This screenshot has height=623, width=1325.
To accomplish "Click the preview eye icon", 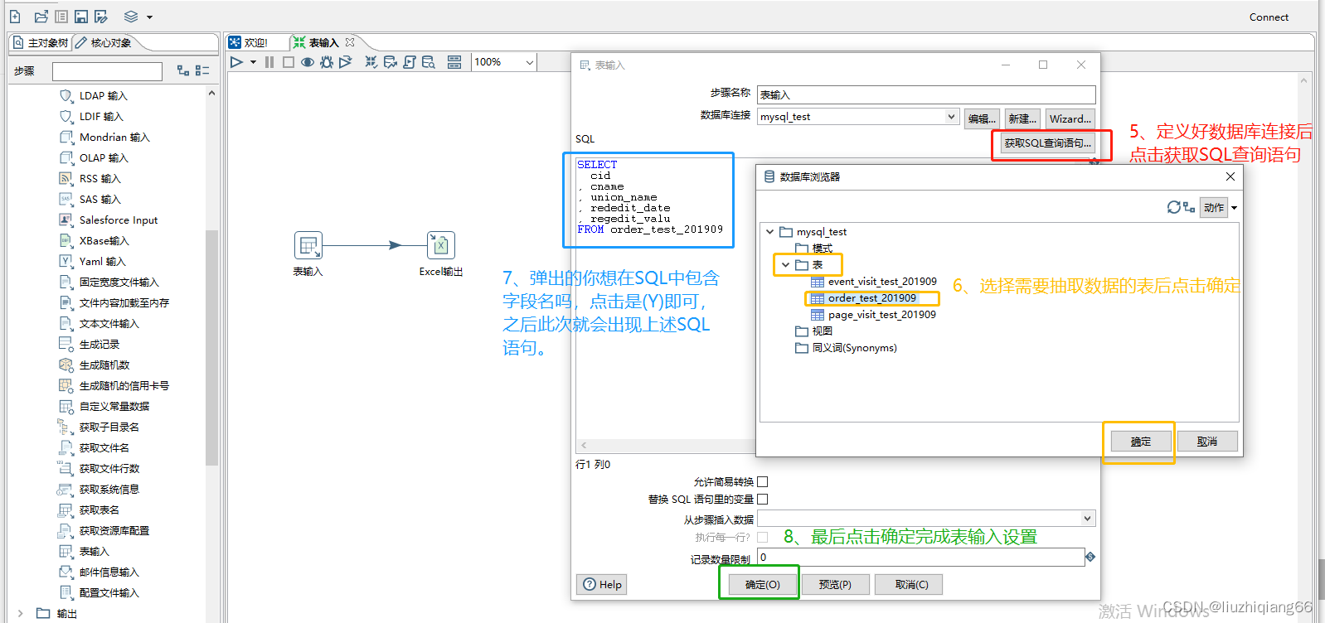I will coord(308,62).
